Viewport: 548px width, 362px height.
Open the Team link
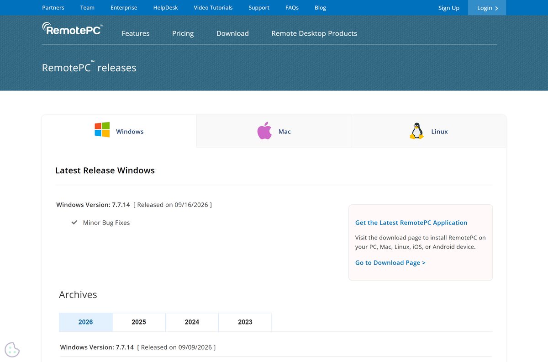click(x=87, y=8)
